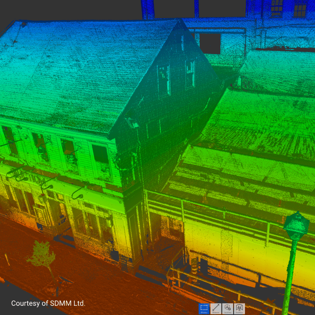Screen dimensions: 315x315
Task: Pick the dark square opening on the rear building
Action: tap(210, 43)
